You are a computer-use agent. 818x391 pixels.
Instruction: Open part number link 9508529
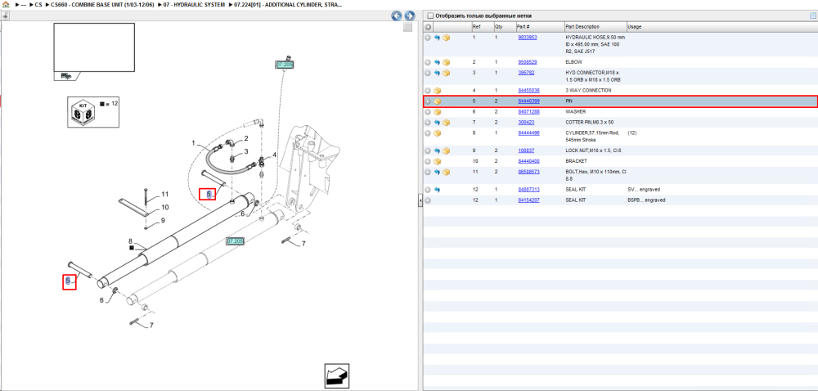click(528, 62)
